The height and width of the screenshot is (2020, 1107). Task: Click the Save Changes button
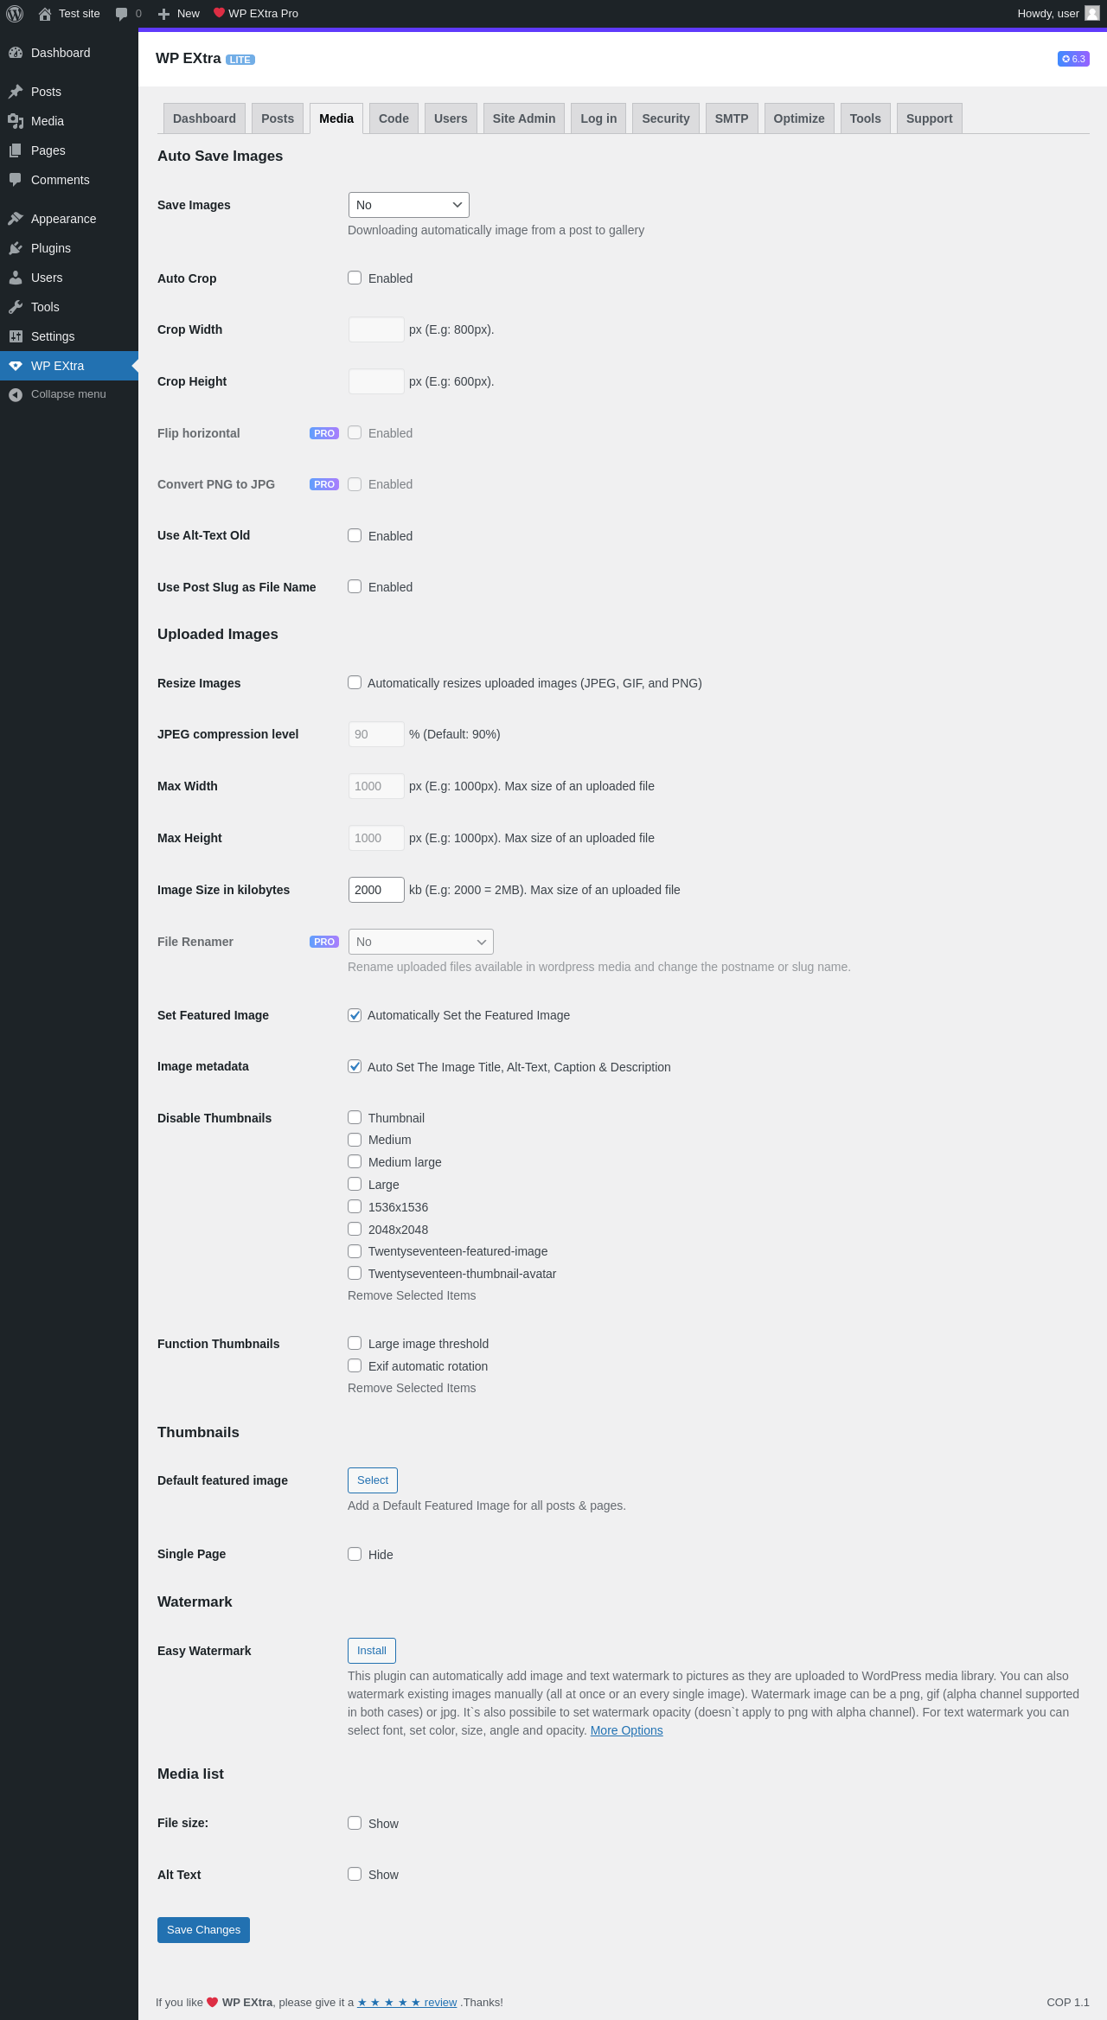[203, 1930]
